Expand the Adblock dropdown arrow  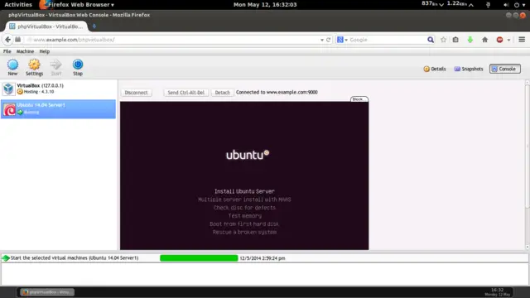pos(508,40)
